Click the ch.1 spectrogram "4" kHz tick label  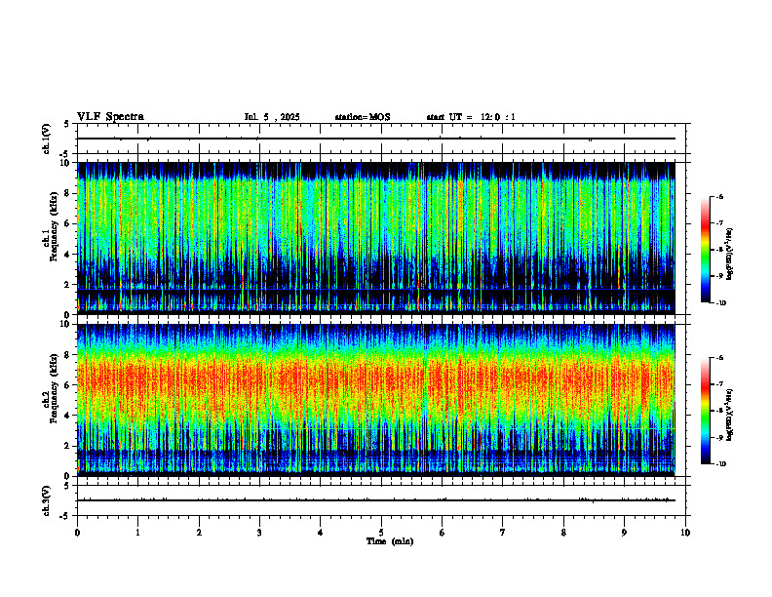point(68,255)
